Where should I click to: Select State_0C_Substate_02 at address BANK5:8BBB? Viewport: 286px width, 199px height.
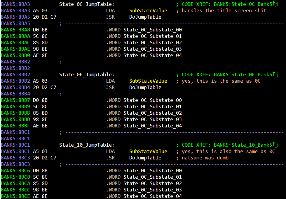152,113
